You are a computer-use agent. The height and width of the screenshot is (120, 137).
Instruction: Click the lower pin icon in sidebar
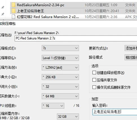click(x=3, y=14)
